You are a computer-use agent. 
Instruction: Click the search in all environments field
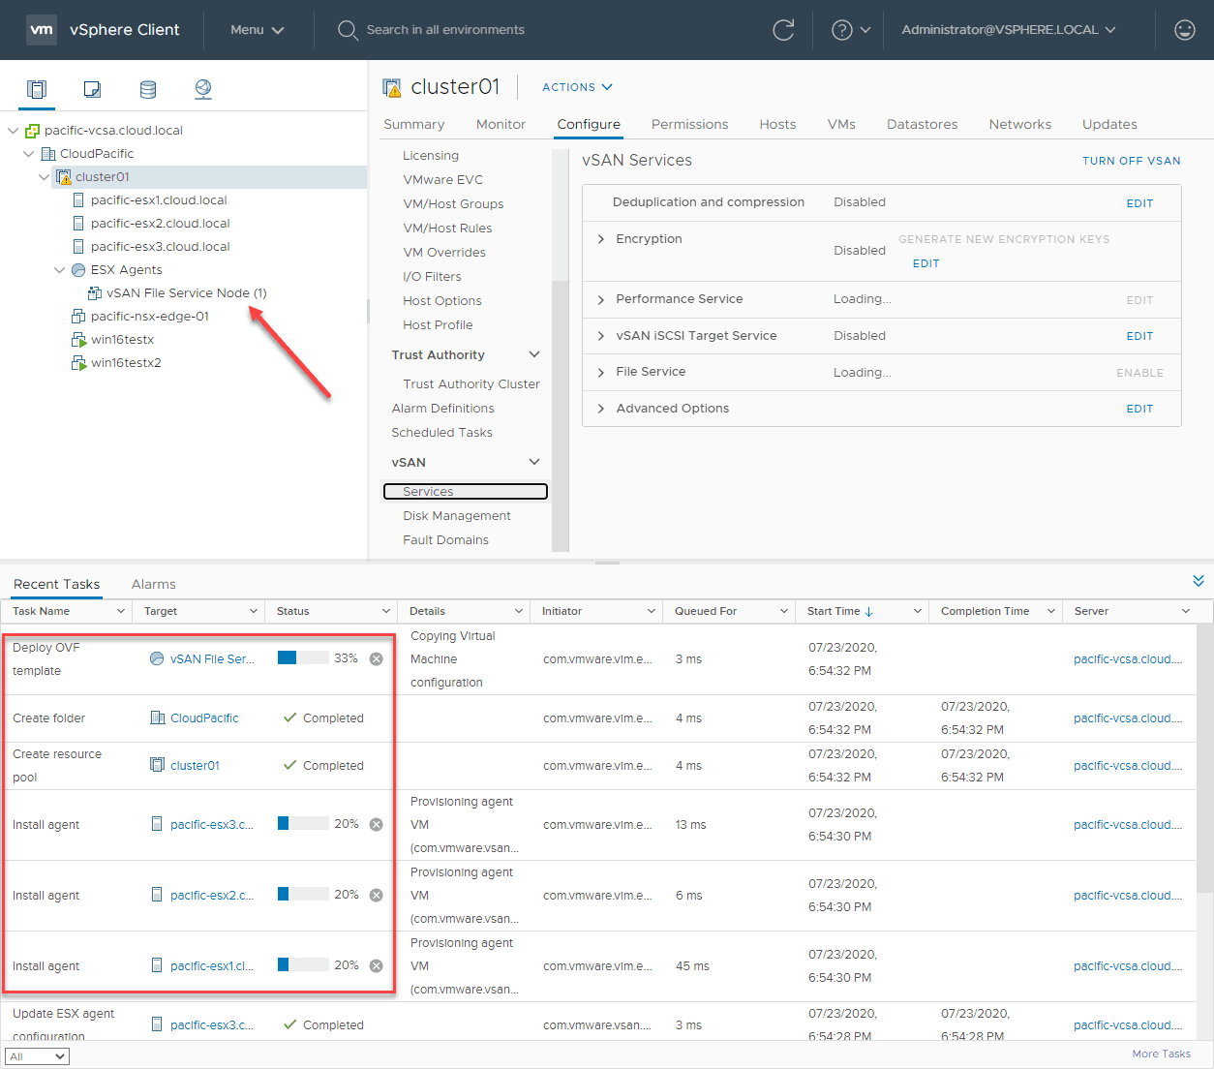(445, 30)
